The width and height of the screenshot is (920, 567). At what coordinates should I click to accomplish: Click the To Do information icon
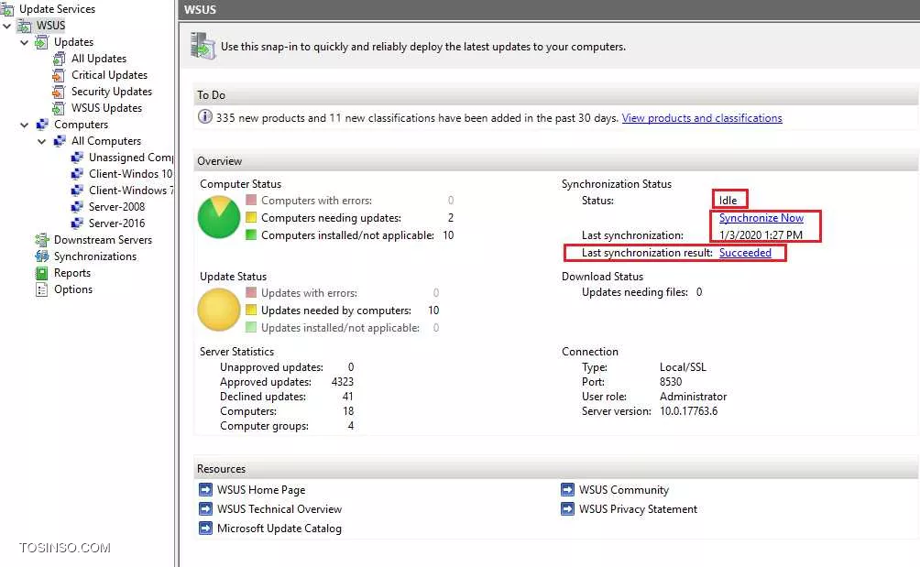pos(204,116)
